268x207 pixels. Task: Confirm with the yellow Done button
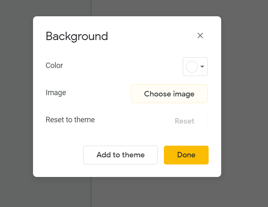(186, 155)
